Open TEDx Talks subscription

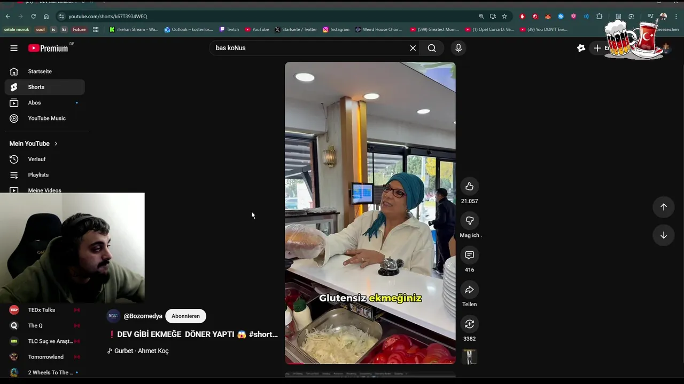pyautogui.click(x=45, y=310)
